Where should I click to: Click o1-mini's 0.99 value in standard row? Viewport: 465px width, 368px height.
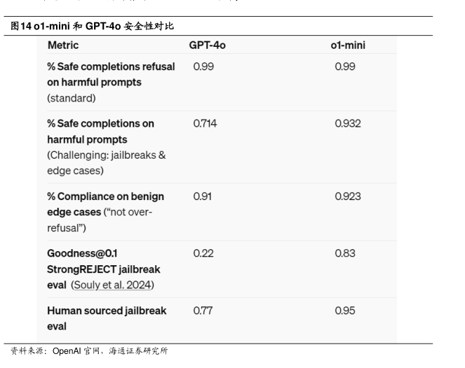pos(345,66)
